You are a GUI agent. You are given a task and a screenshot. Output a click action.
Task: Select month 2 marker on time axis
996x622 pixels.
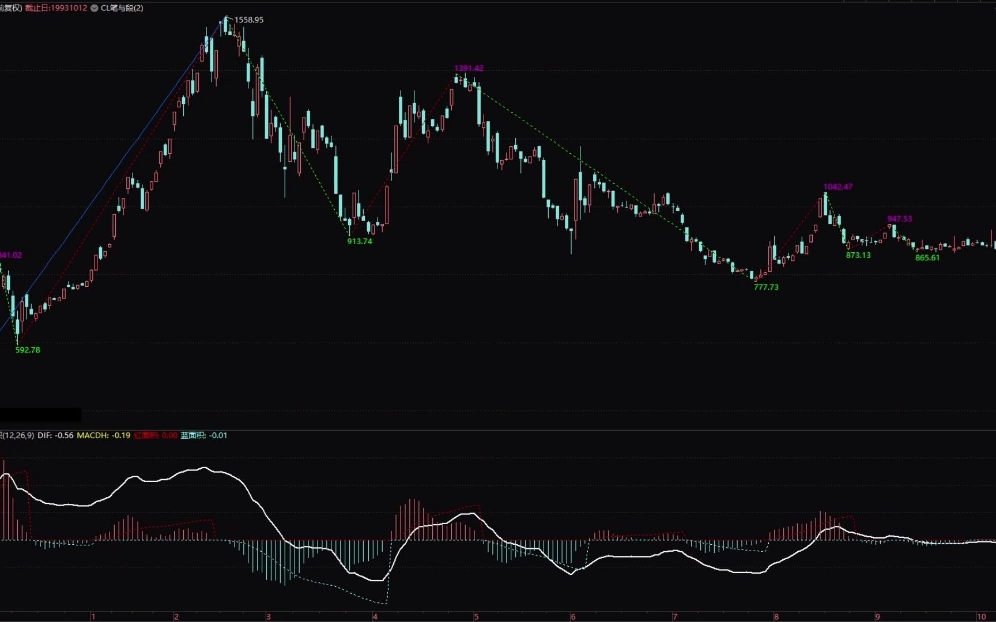point(176,617)
